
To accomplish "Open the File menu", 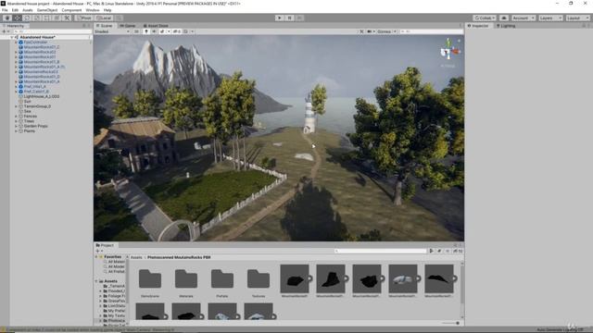I will click(5, 10).
